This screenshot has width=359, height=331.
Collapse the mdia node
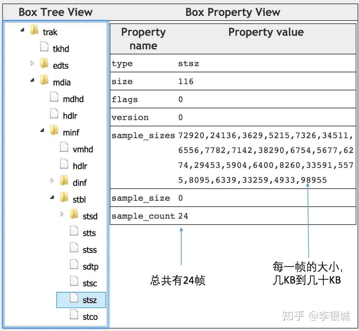click(32, 80)
